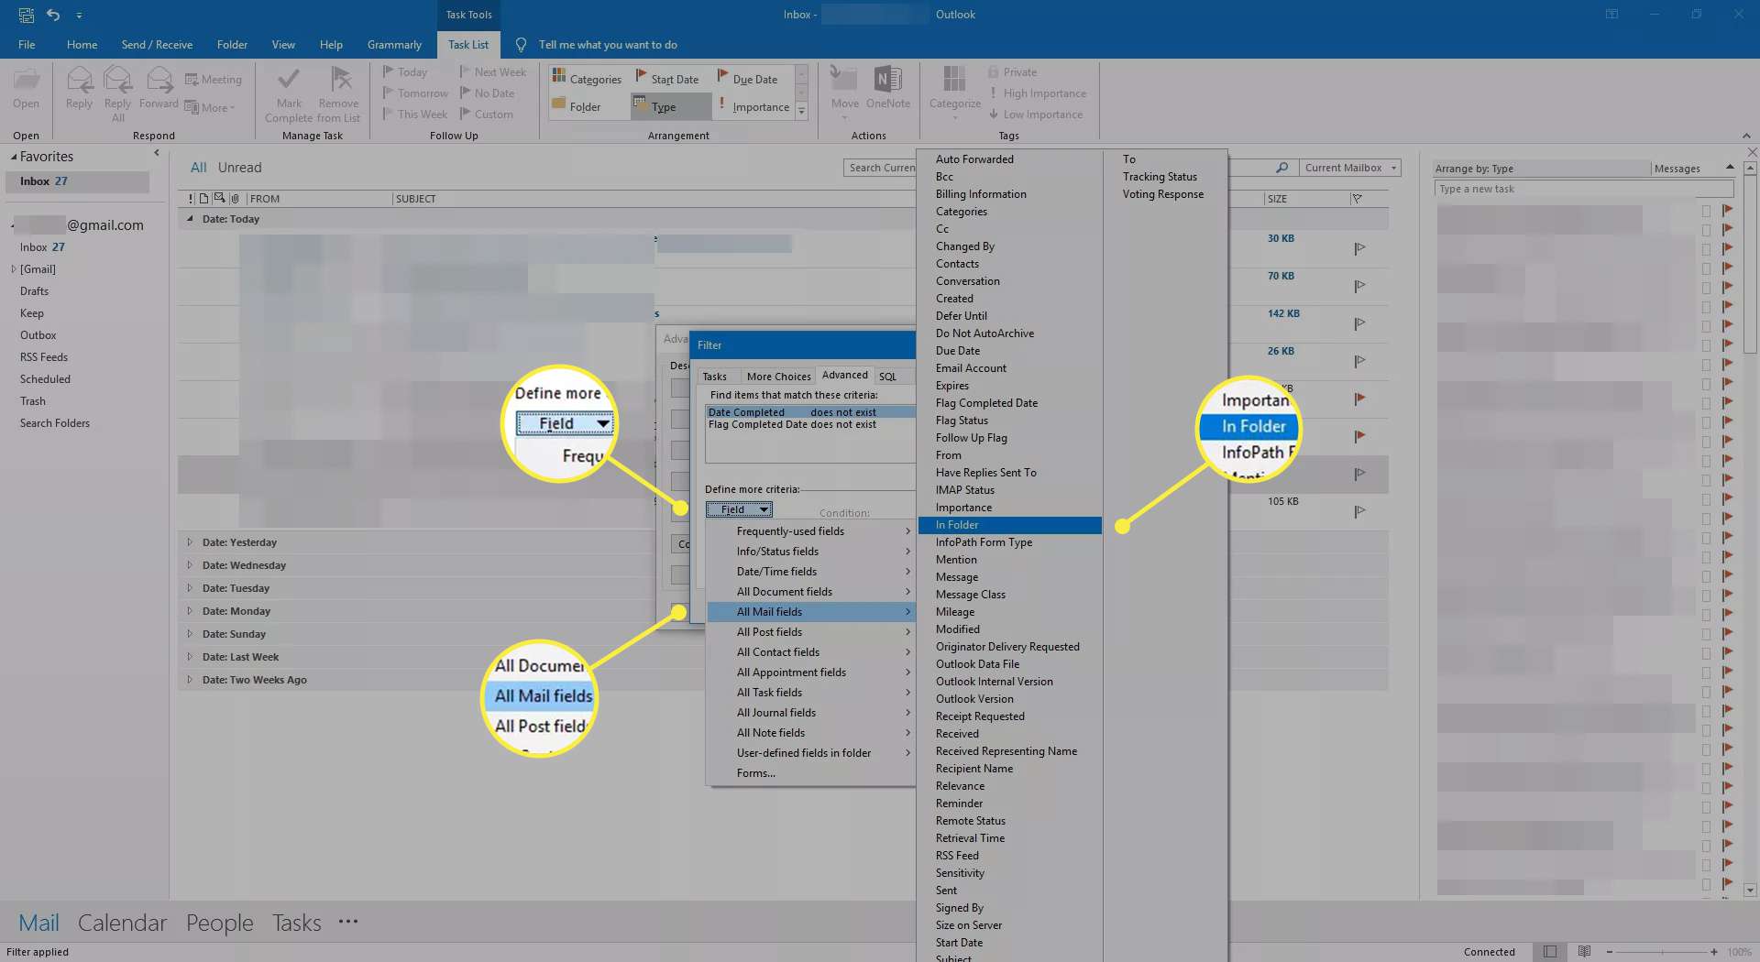Check the first task's completion checkbox
This screenshot has height=962, width=1760.
1706,211
